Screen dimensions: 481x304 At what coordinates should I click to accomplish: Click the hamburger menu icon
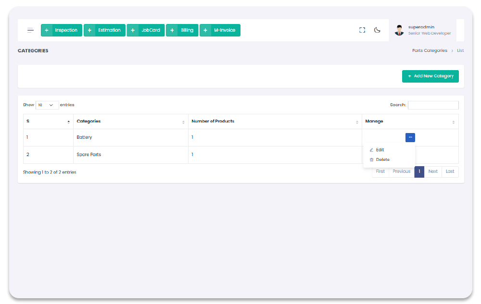pos(30,30)
